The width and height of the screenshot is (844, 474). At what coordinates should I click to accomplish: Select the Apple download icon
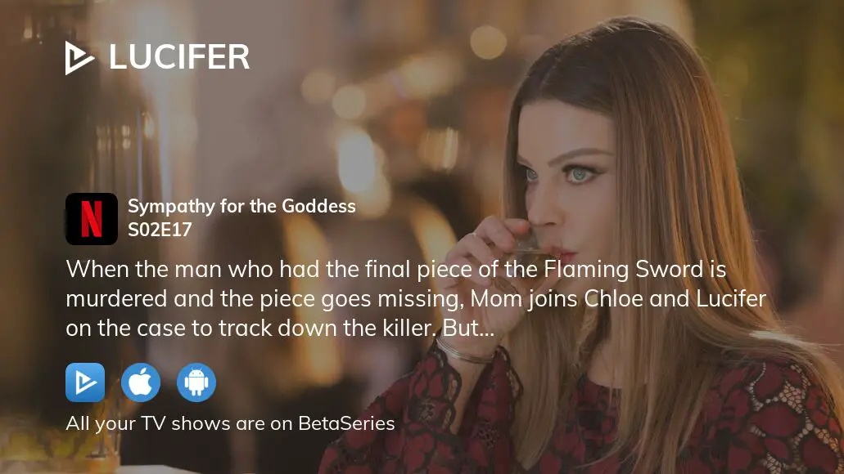141,382
